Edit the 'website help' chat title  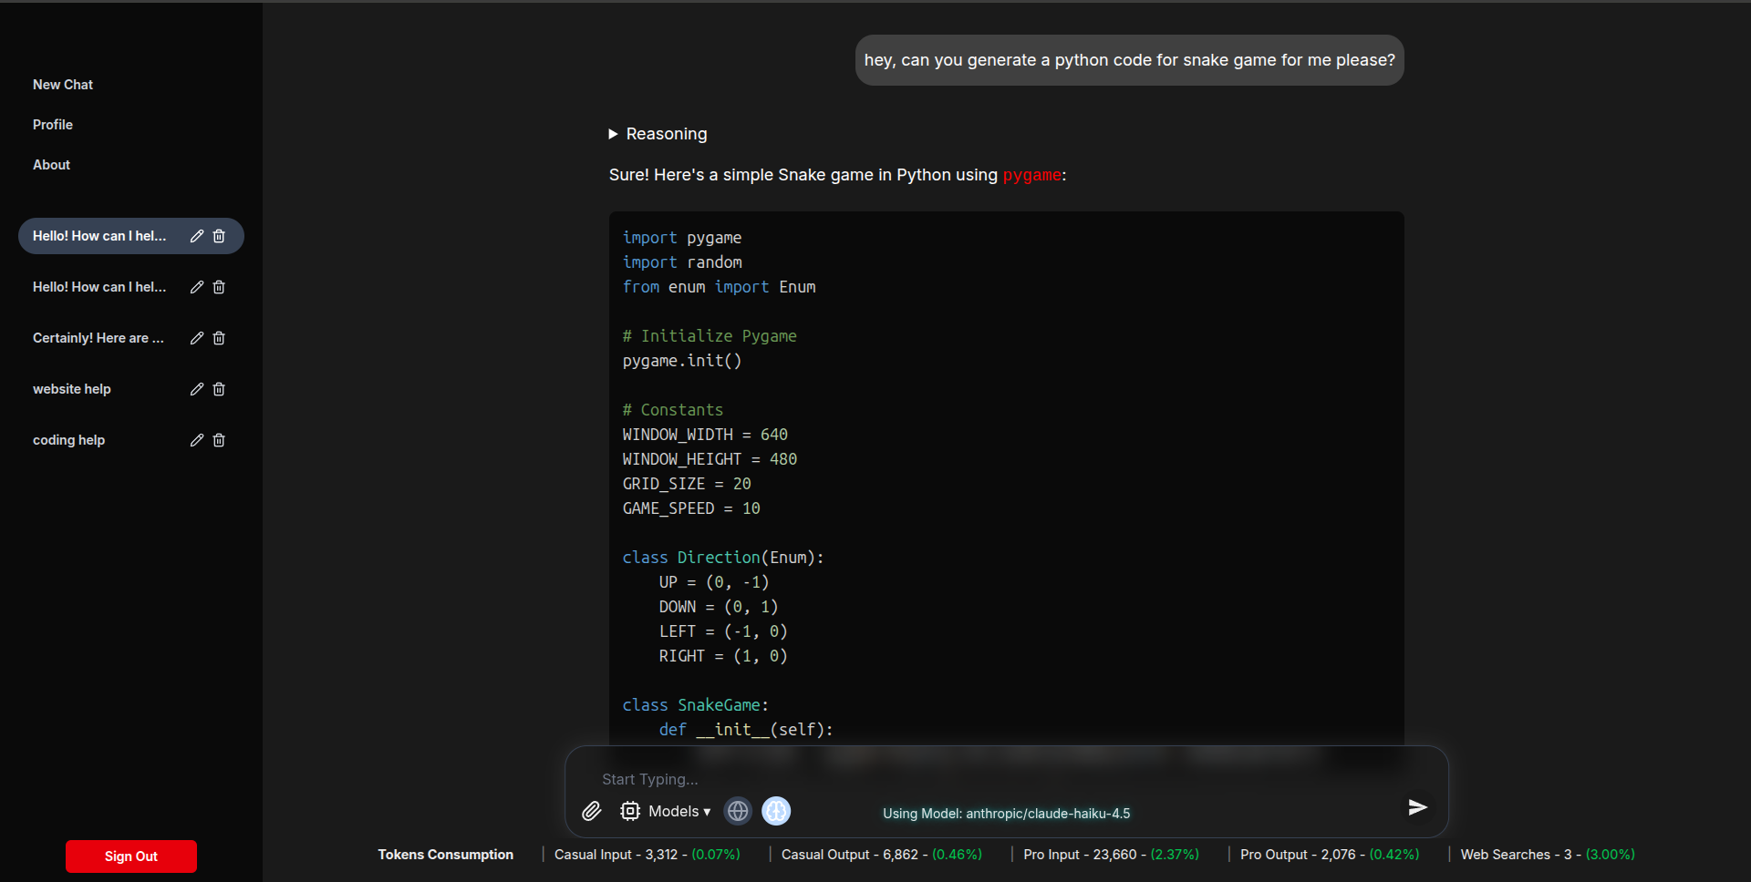tap(196, 389)
